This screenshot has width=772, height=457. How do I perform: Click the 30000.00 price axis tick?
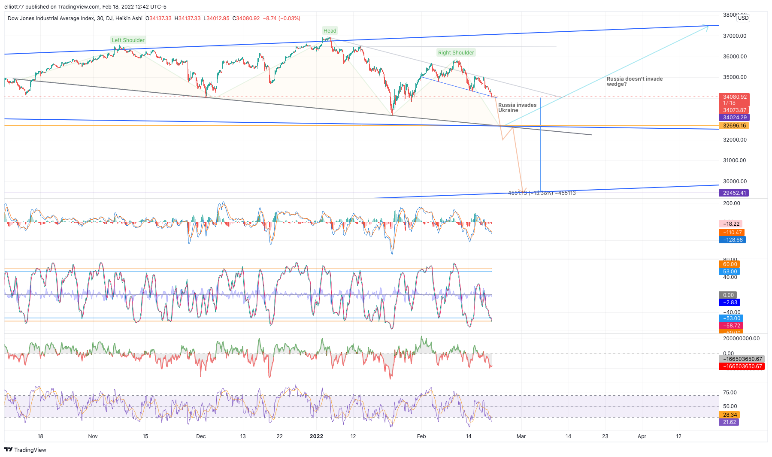[735, 181]
